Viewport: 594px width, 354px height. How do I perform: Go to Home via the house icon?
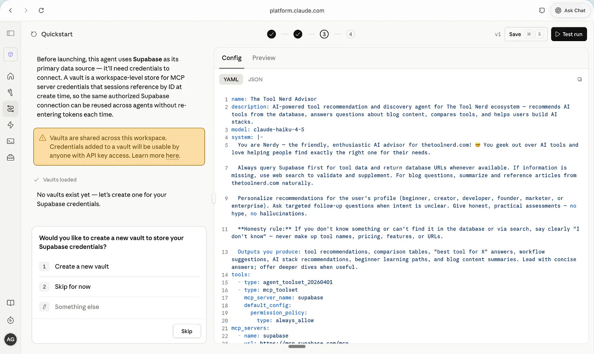(x=11, y=76)
